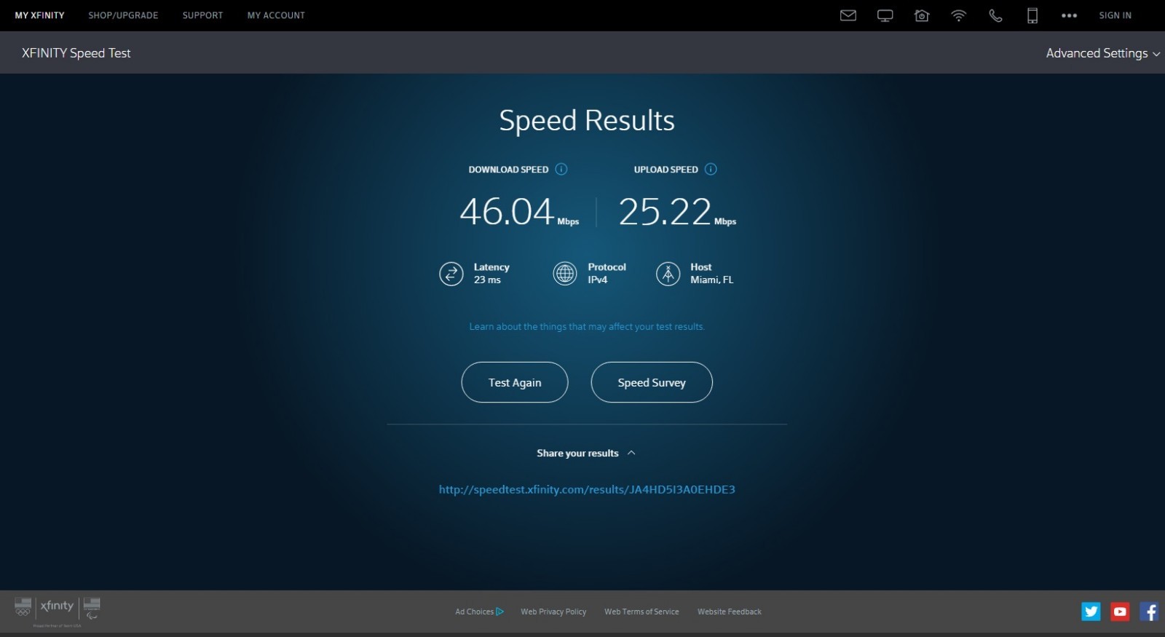Click the 46.04 download speed value
The width and height of the screenshot is (1165, 637).
(x=507, y=212)
